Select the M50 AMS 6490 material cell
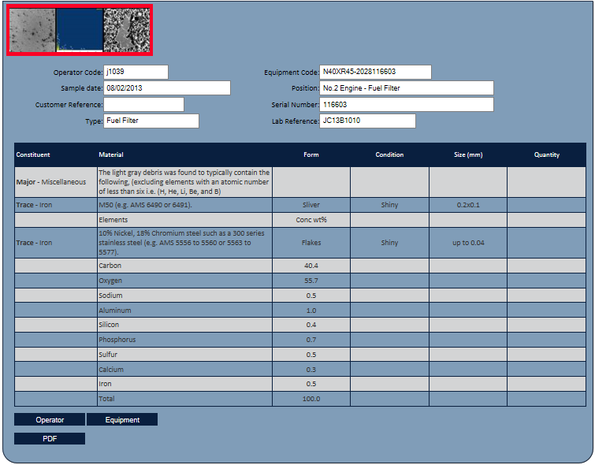 (184, 205)
